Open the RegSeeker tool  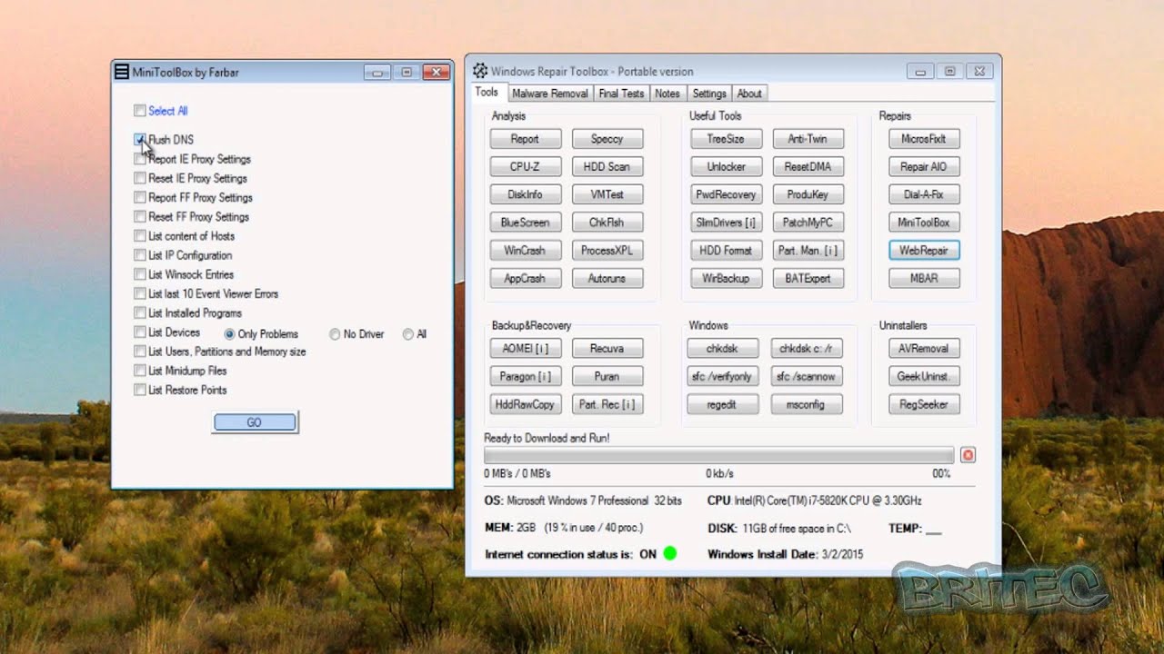pos(924,404)
